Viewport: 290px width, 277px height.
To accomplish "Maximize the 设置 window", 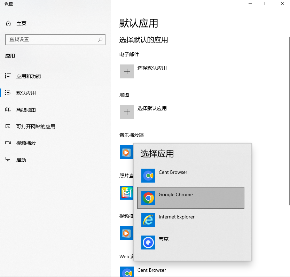I will coord(266,3).
